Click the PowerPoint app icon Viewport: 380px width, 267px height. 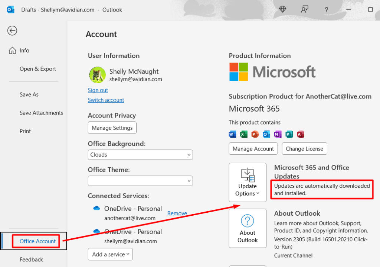click(x=255, y=134)
